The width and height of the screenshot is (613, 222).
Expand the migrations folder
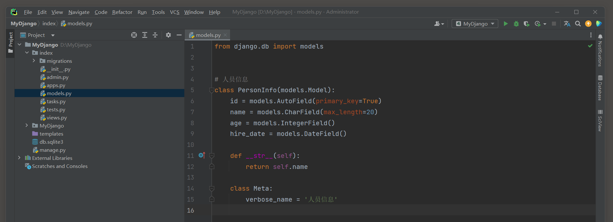[x=34, y=61]
